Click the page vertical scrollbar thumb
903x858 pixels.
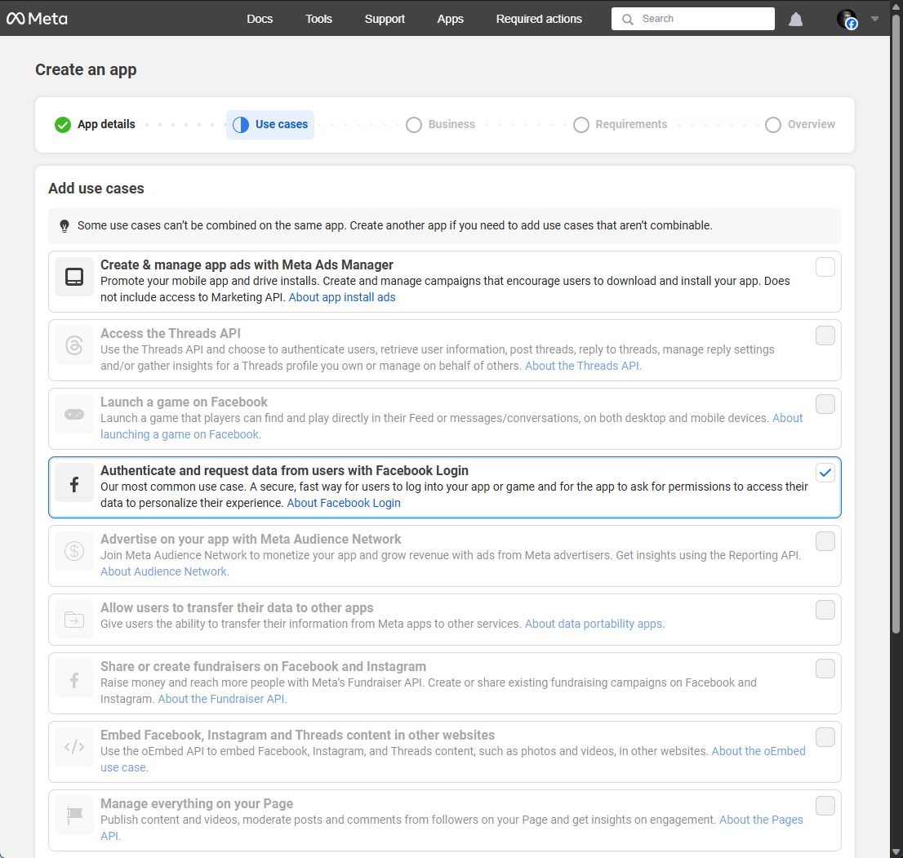pos(896,322)
